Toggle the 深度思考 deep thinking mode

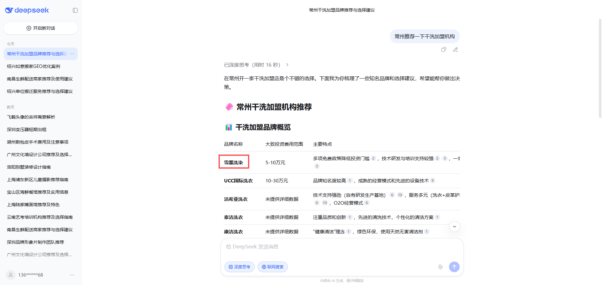[x=239, y=267]
